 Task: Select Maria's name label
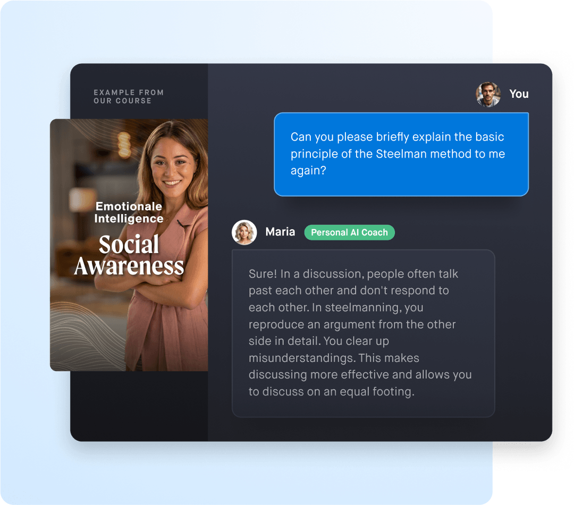coord(280,232)
